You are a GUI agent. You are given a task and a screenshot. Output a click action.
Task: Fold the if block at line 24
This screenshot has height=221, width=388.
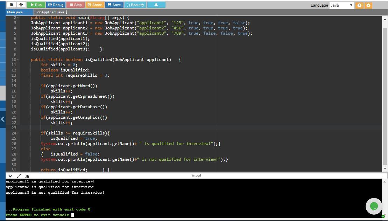click(x=18, y=133)
